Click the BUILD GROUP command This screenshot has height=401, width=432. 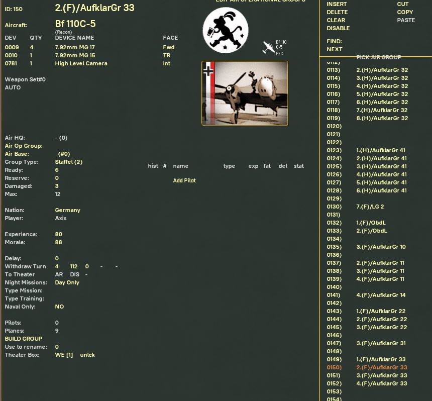click(24, 339)
